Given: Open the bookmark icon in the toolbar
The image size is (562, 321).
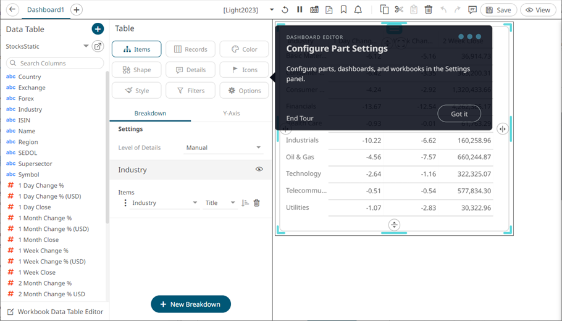Looking at the screenshot, I should click(343, 10).
